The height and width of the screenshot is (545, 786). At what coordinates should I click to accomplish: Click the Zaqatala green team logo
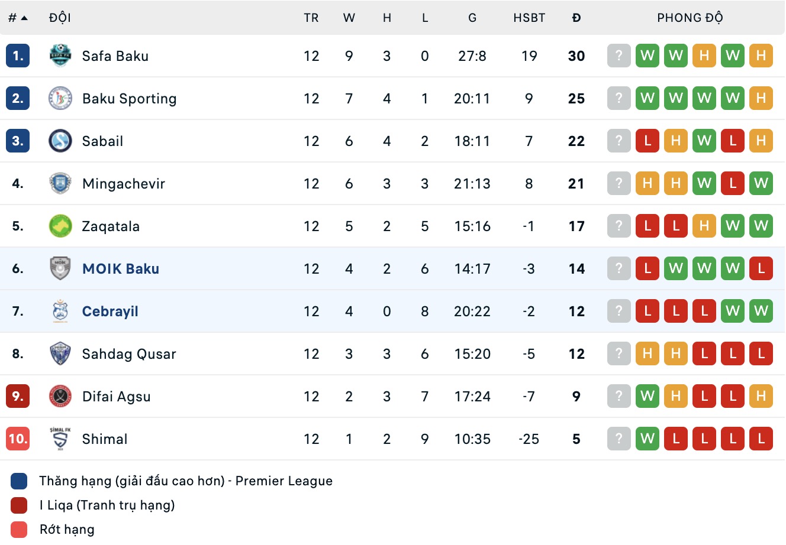[x=60, y=226]
